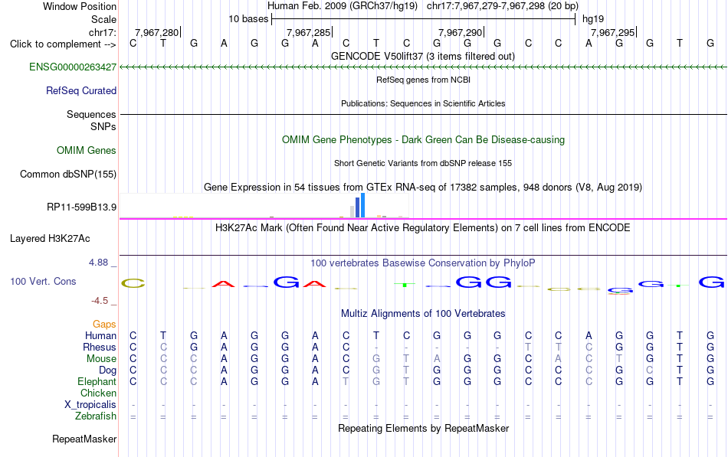Click the GENCODE V50lift37 track title
Screen dimensions: 728x457
tap(422, 56)
